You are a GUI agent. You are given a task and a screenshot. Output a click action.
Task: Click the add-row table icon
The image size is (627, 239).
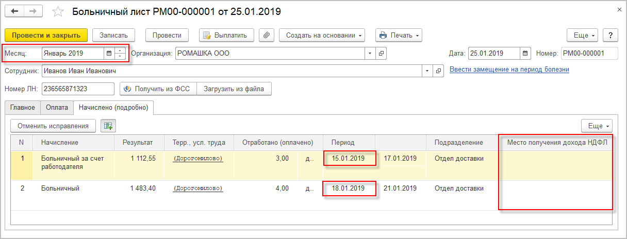pos(108,125)
